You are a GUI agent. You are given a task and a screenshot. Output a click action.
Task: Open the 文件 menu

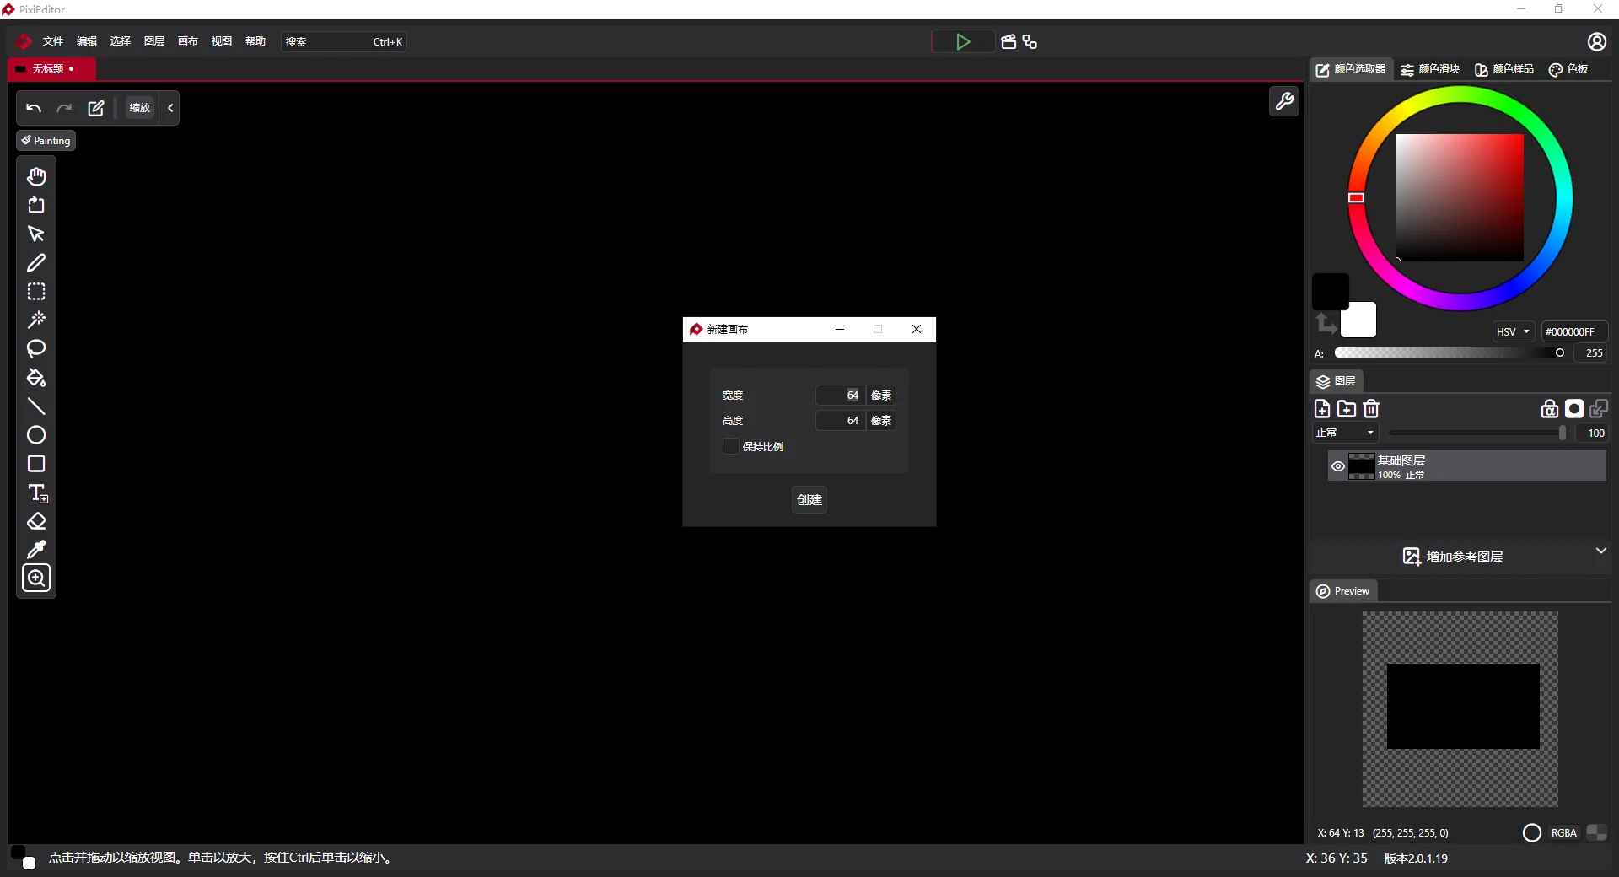point(53,41)
